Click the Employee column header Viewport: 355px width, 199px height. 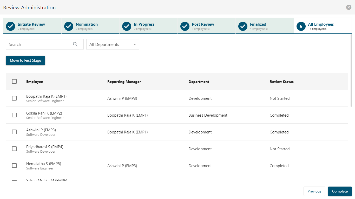click(35, 82)
